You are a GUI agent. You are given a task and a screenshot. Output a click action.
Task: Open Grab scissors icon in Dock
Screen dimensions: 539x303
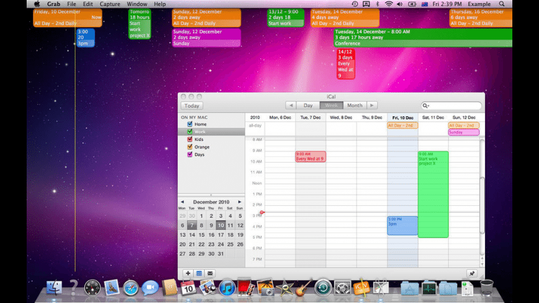(x=380, y=288)
